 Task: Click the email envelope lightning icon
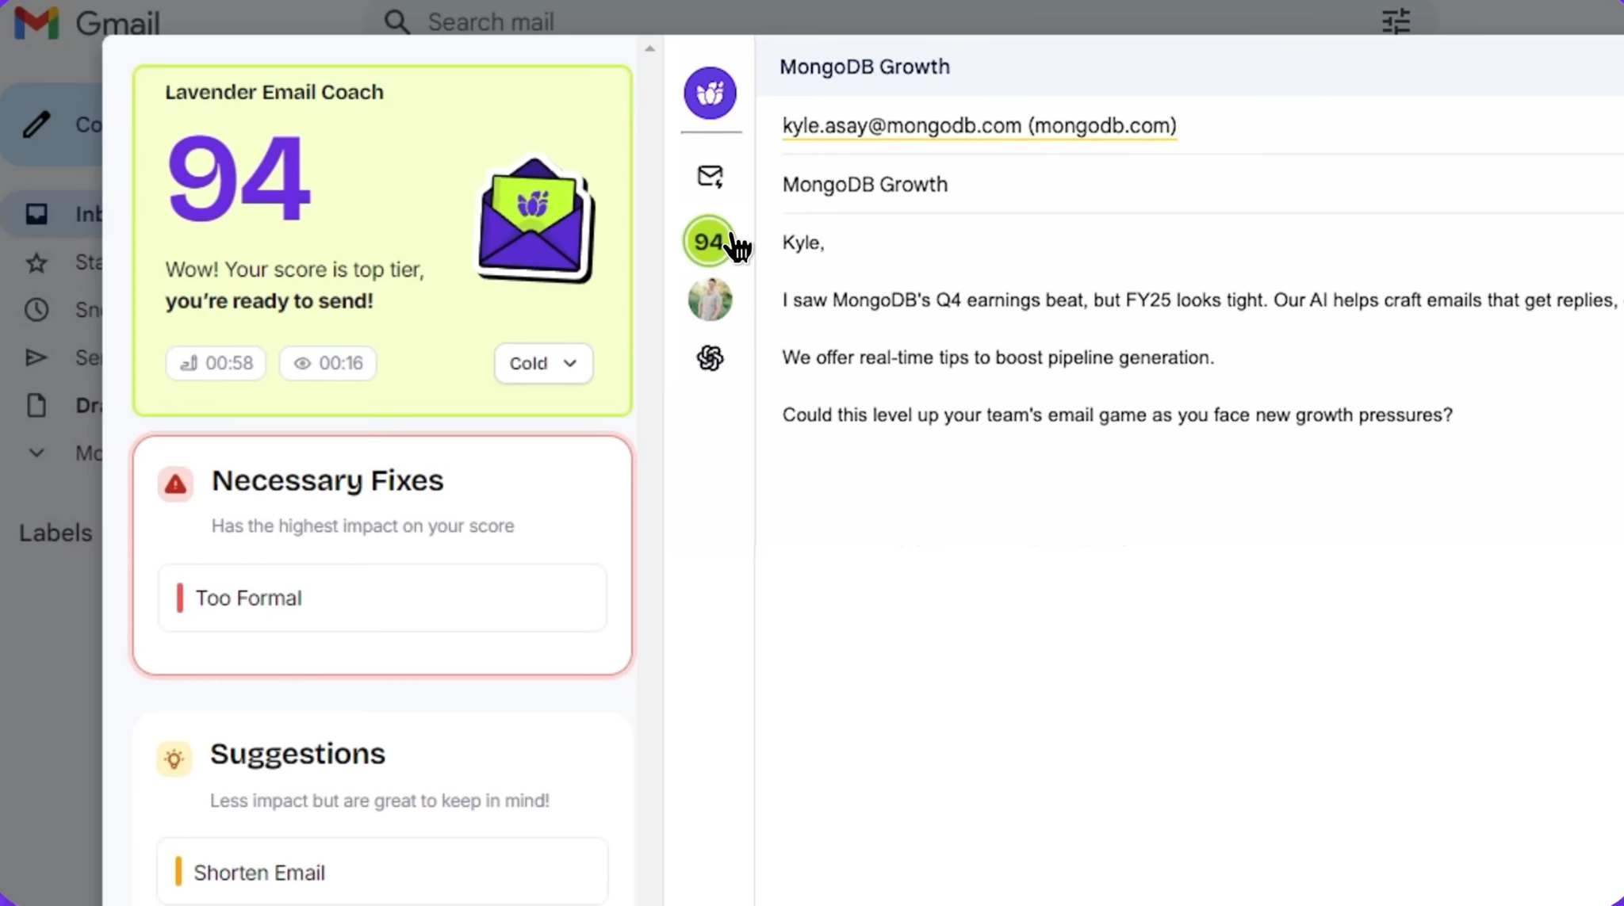pos(710,176)
